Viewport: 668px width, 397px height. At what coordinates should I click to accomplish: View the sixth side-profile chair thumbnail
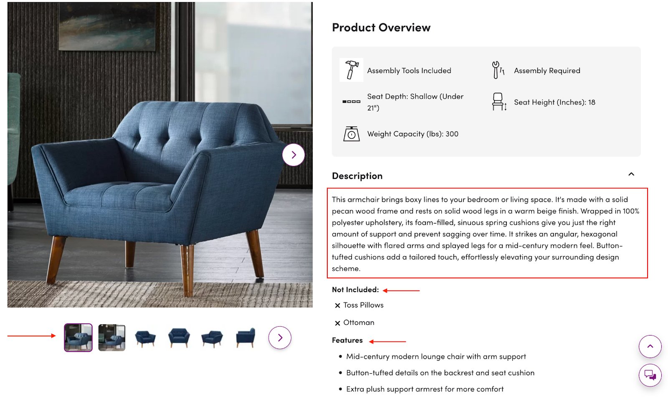click(x=245, y=338)
